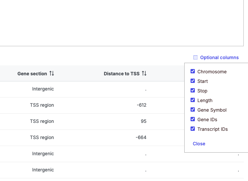Viewport: 248px width, 181px height.
Task: Click the columns icon beside Optional columns
Action: [x=195, y=57]
